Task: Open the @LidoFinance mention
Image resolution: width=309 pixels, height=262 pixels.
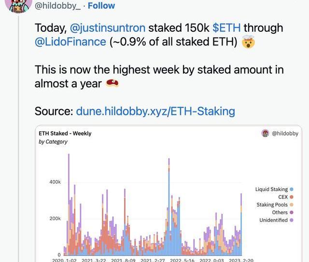Action: (70, 42)
